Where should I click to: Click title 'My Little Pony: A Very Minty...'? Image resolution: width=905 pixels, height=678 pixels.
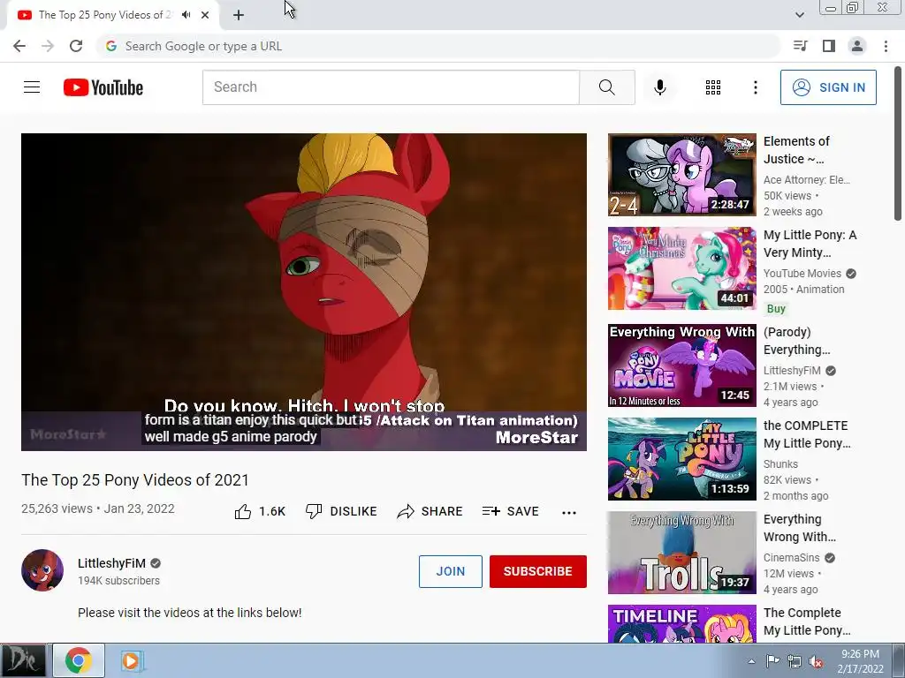(810, 244)
